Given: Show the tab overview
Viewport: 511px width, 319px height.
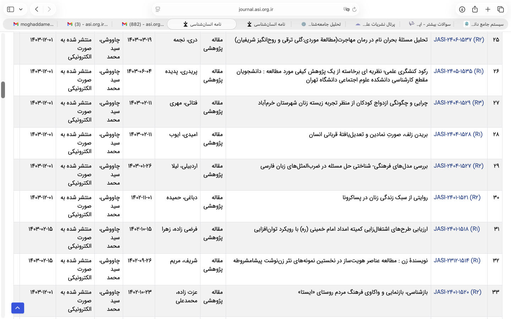Looking at the screenshot, I should coord(501,9).
